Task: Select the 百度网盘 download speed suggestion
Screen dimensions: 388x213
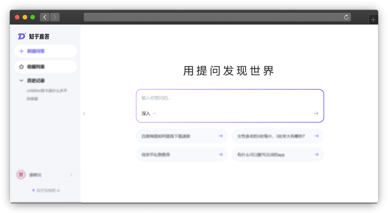Action: pos(181,136)
